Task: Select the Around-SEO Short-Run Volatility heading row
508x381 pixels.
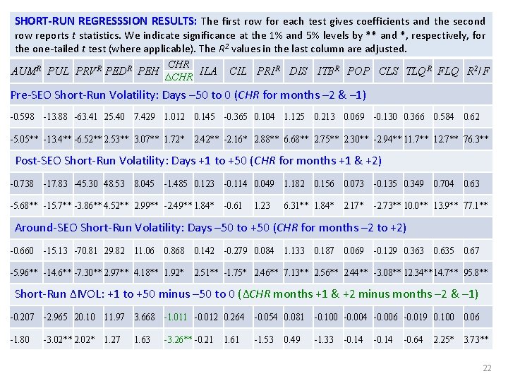Action: (x=251, y=227)
